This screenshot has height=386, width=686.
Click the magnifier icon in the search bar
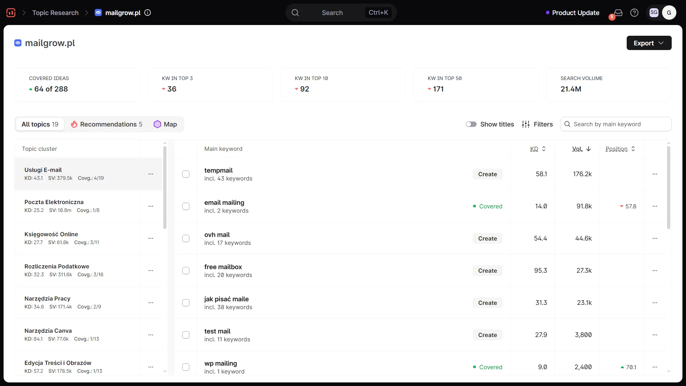(x=295, y=13)
